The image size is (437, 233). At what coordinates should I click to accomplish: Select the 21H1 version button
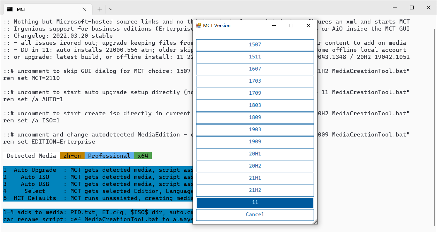tap(255, 178)
